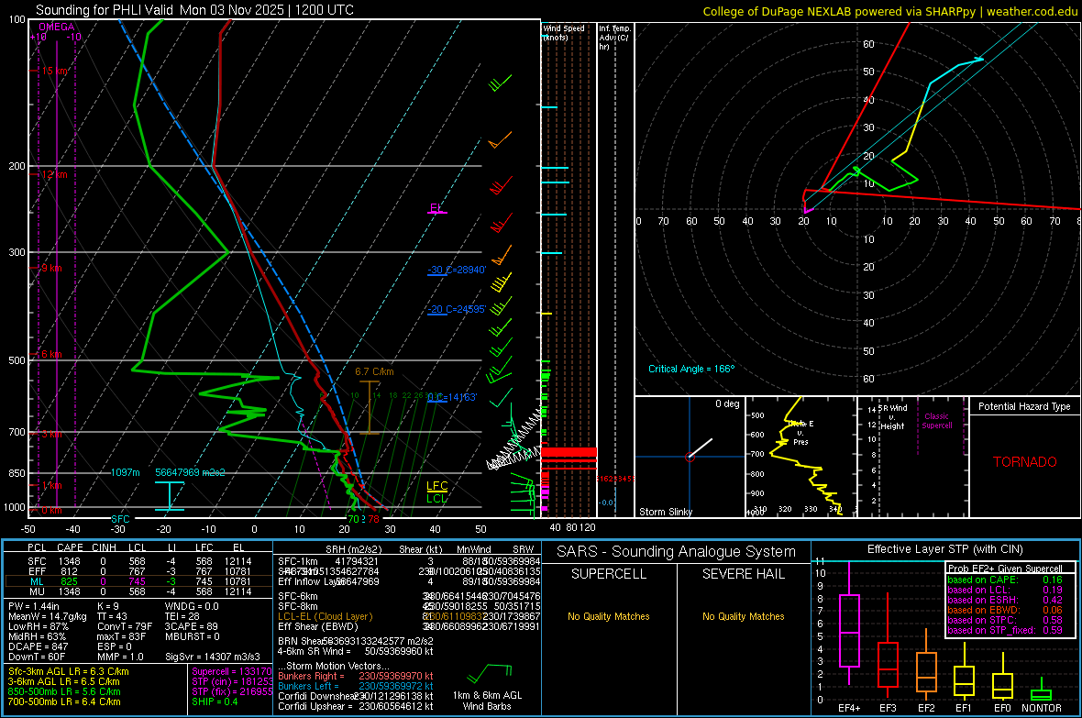The height and width of the screenshot is (718, 1082).
Task: Click the '0 deg' slinky readout
Action: click(x=727, y=403)
